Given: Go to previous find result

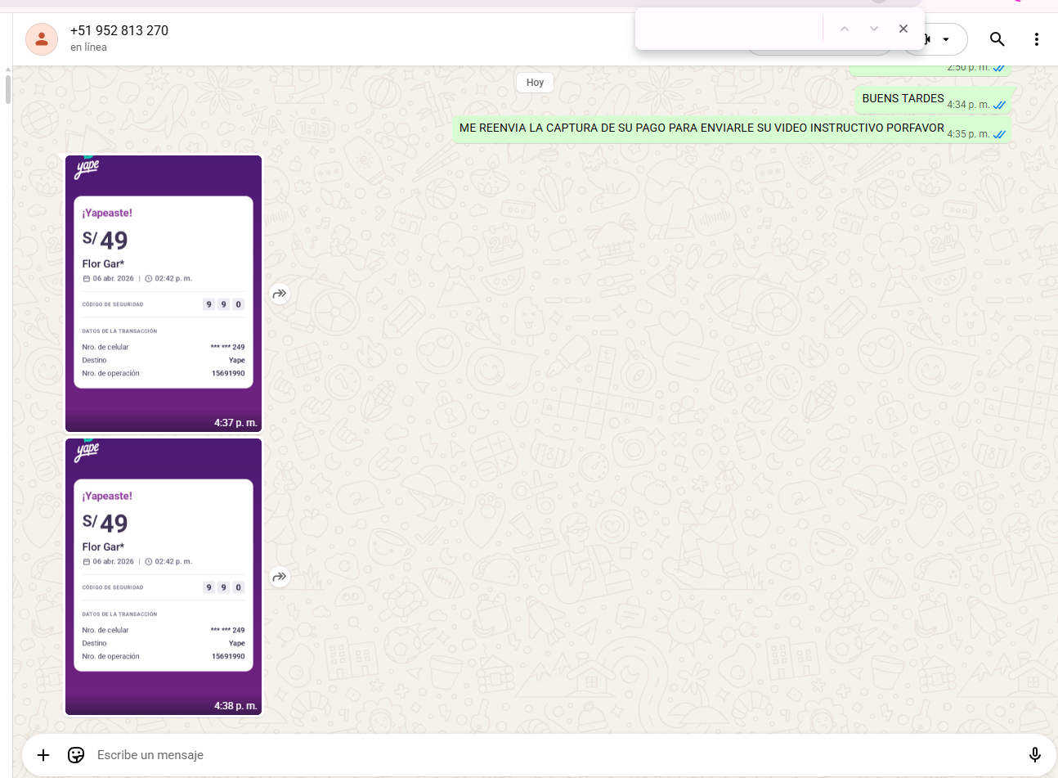Looking at the screenshot, I should 845,29.
